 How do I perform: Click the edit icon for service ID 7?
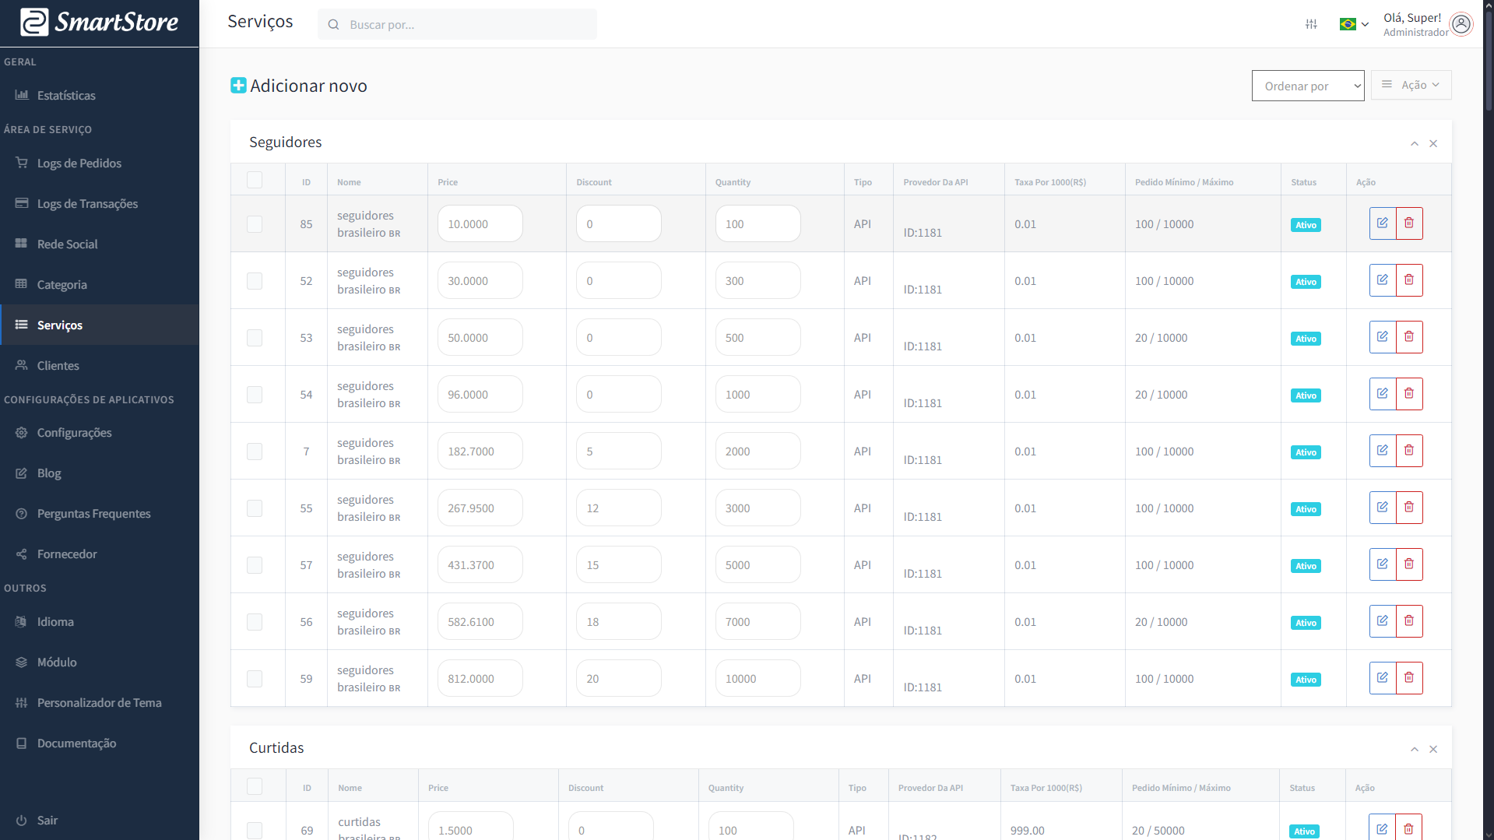pos(1382,451)
